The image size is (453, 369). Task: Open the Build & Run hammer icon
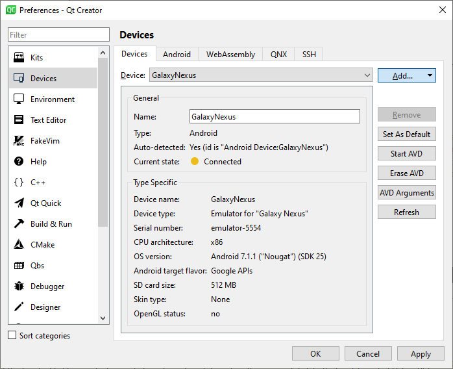click(19, 224)
